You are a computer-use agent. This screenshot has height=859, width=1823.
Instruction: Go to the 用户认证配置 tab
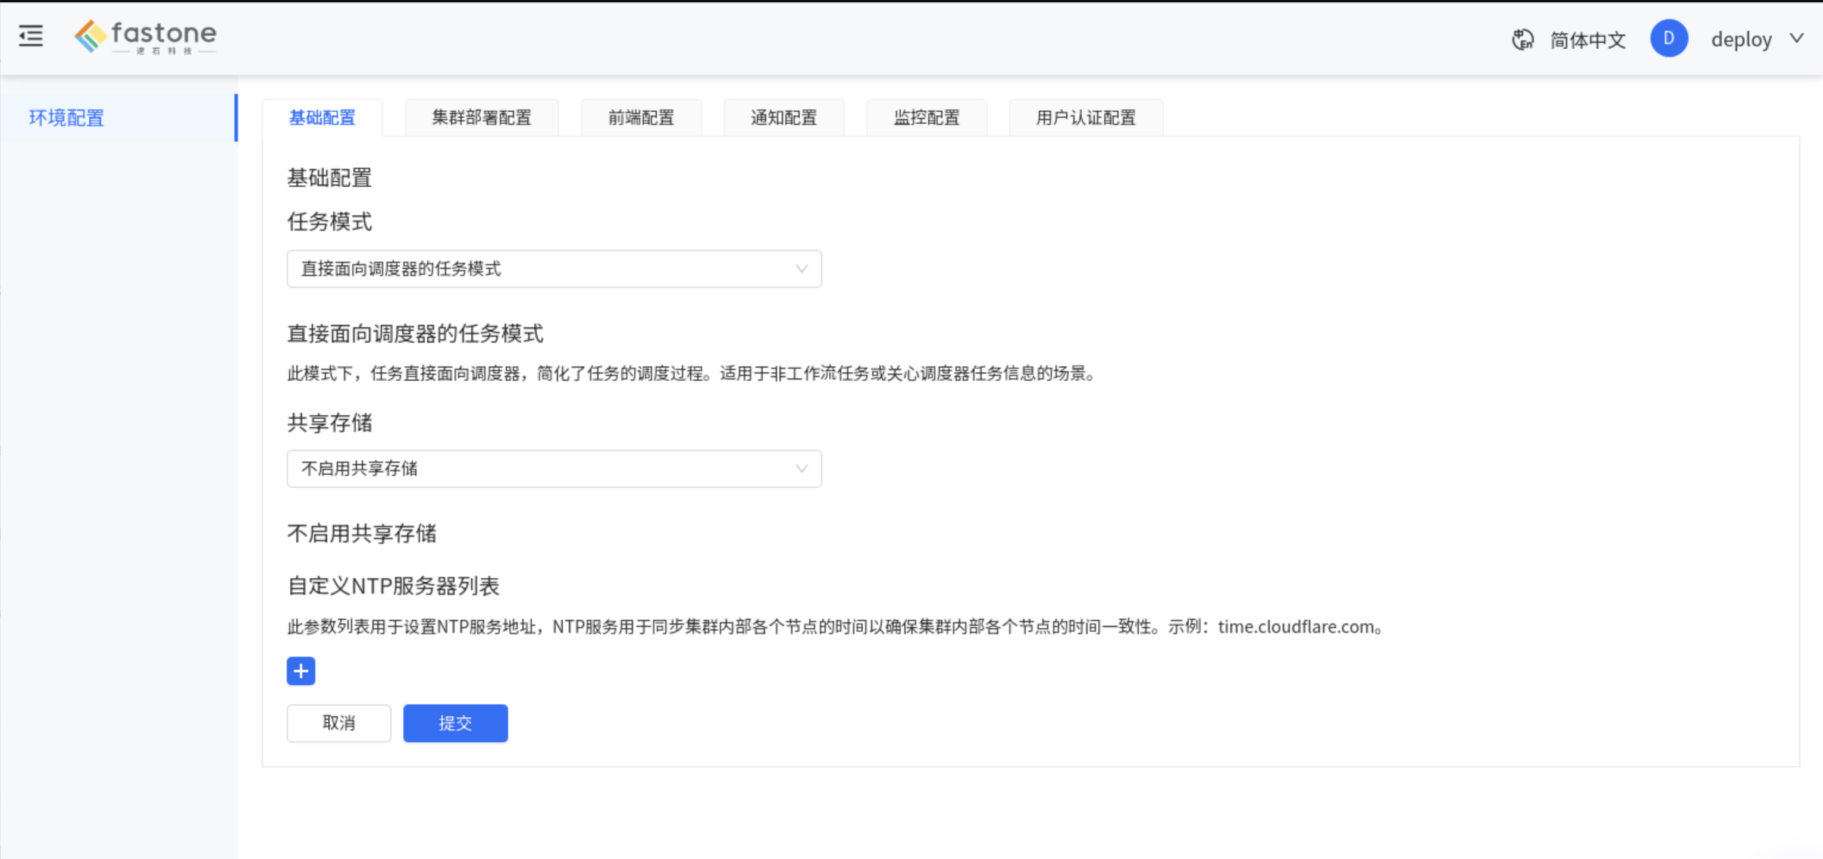pos(1086,117)
